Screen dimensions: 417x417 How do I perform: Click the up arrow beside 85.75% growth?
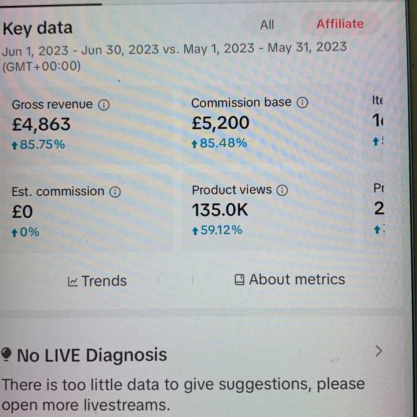point(14,145)
